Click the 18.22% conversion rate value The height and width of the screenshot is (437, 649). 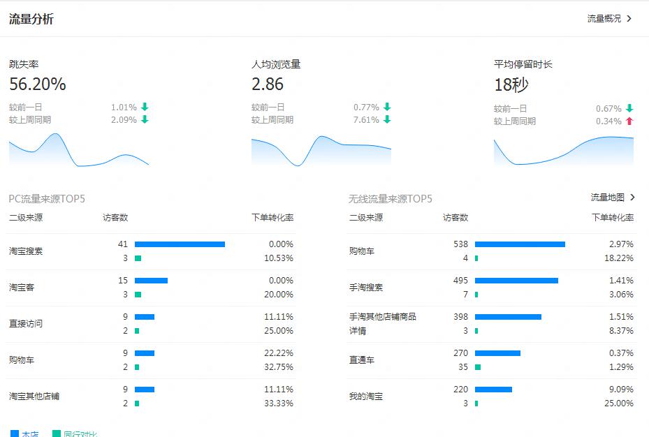pos(619,258)
